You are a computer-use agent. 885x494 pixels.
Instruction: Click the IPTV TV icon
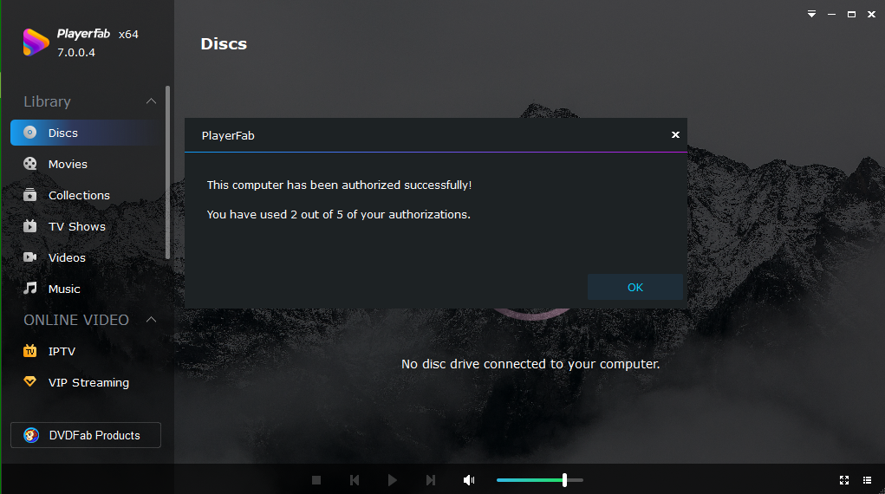pos(30,351)
